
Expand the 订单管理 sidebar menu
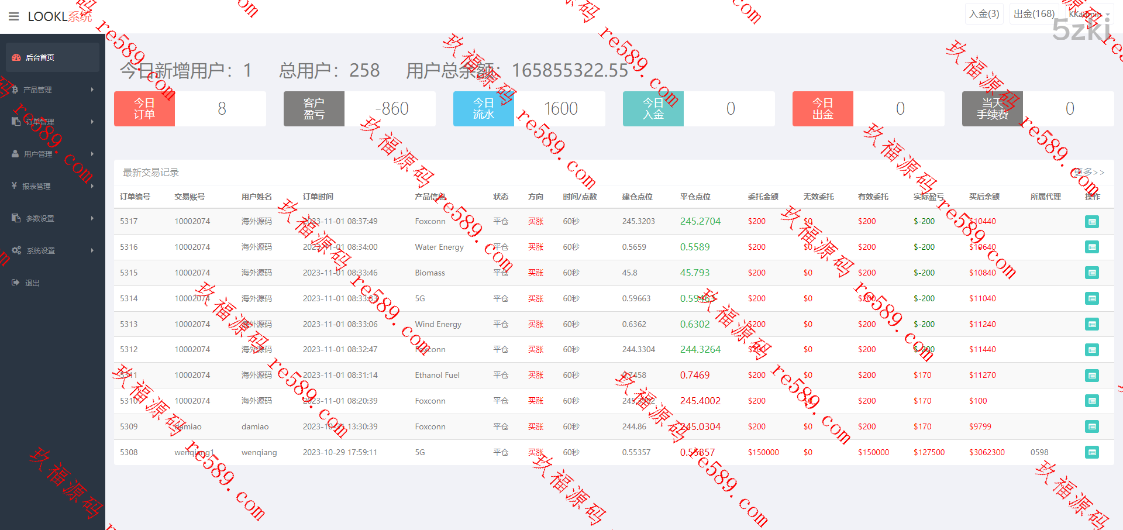pyautogui.click(x=51, y=122)
